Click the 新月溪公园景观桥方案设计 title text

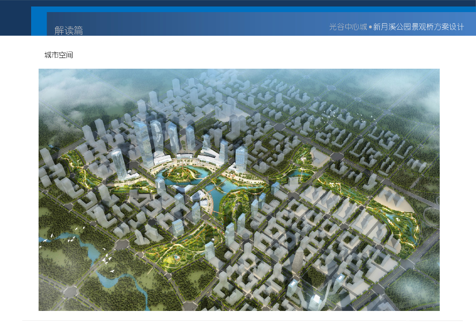click(418, 27)
